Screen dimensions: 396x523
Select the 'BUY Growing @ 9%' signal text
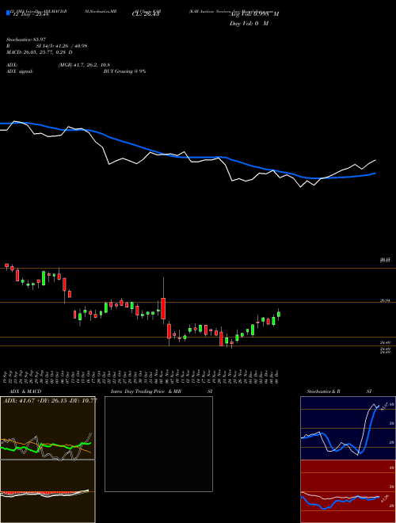124,71
